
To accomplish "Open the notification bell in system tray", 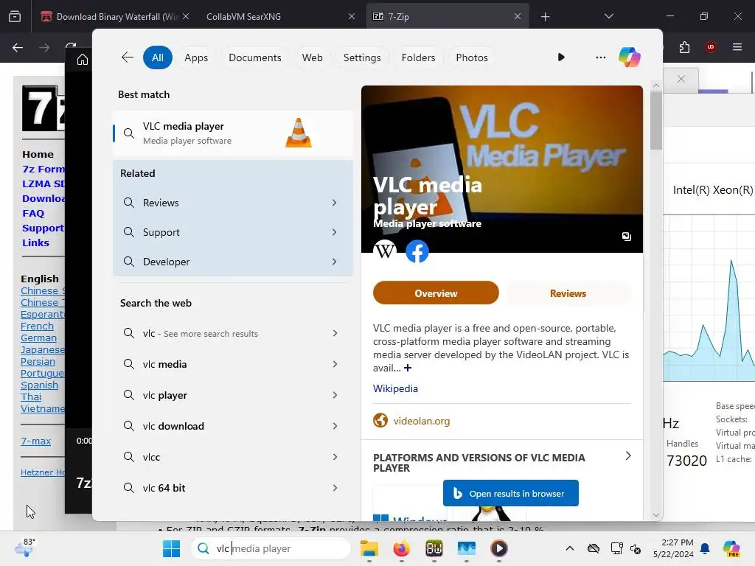I will 705,548.
